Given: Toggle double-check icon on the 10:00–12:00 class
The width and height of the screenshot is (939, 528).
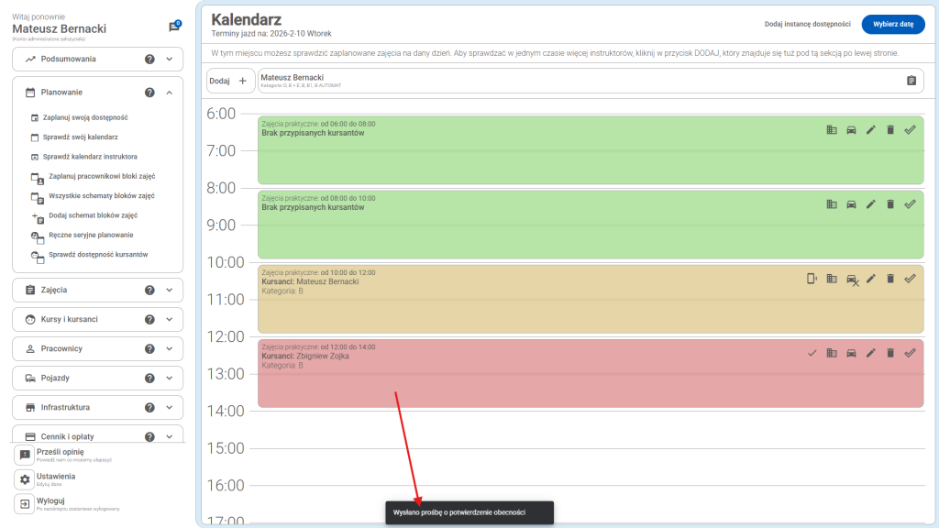Looking at the screenshot, I should pos(910,279).
